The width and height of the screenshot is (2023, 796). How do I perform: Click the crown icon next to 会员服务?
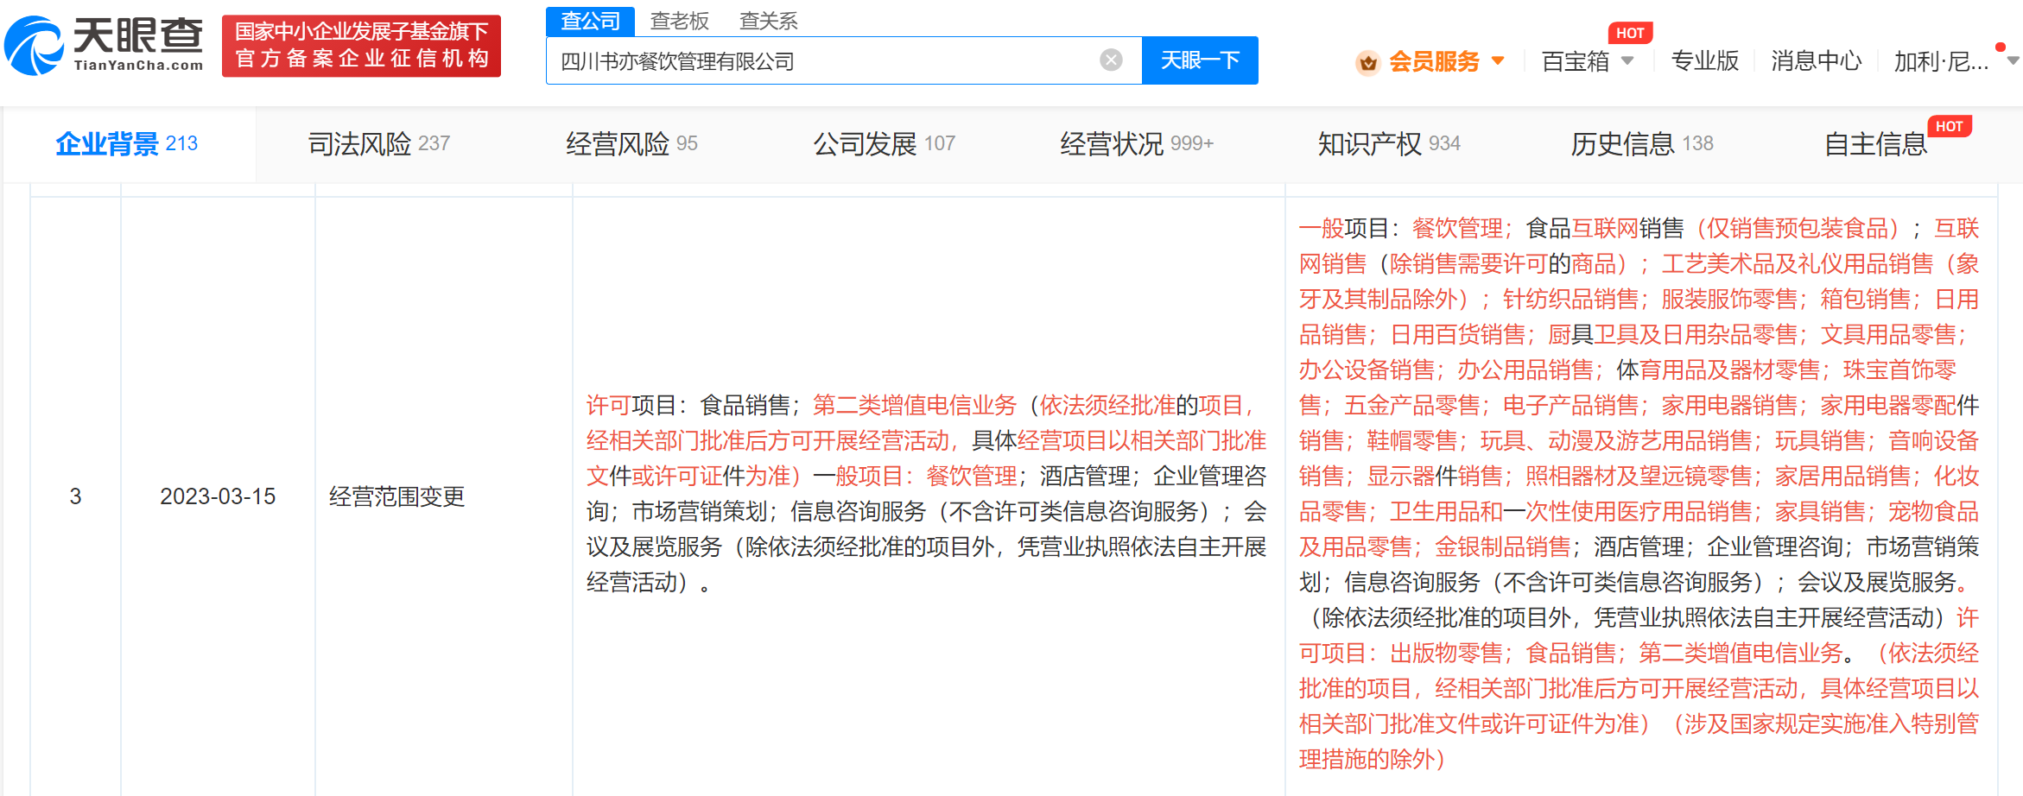point(1367,61)
